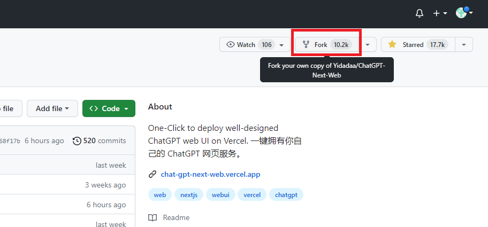Viewport: 488px width, 227px height.
Task: Click the 17.7k stargazers count
Action: (438, 45)
